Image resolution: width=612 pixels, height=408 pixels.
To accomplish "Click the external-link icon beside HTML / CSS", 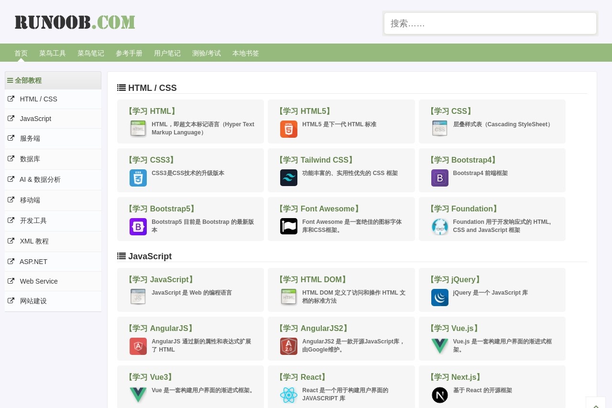I will [11, 99].
